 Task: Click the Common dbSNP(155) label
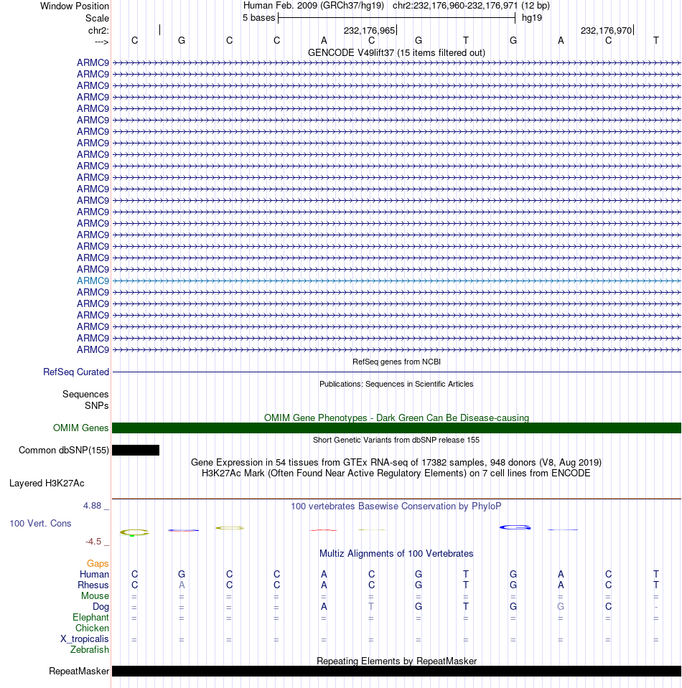[64, 451]
